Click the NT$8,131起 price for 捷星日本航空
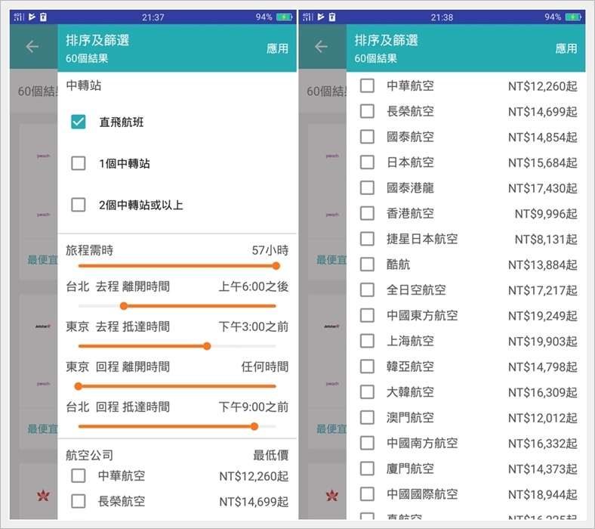The width and height of the screenshot is (595, 529). (x=546, y=240)
